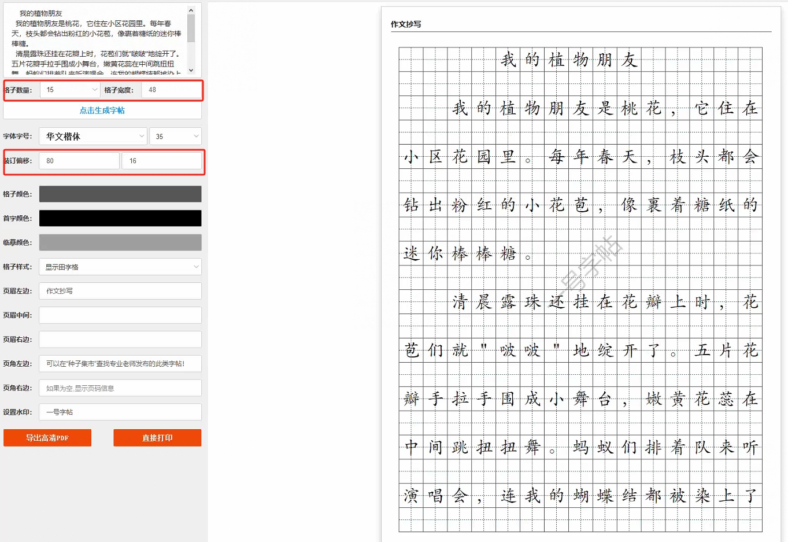788x542 pixels.
Task: Open the 格子样式 dropdown showing 显示田字格
Action: pyautogui.click(x=120, y=267)
